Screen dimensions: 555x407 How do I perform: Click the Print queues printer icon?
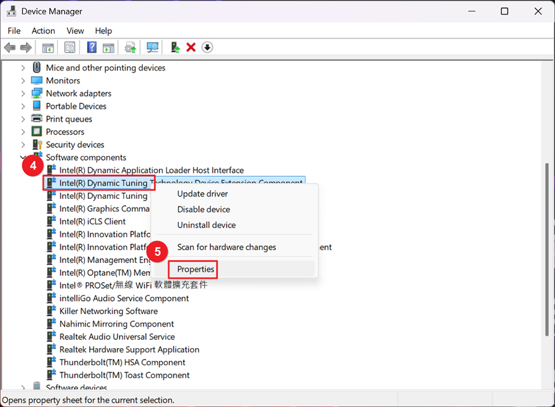[36, 118]
